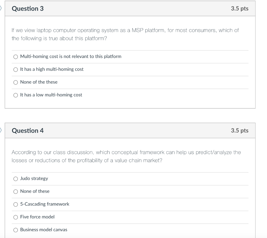
Task: Choose "None of the these" for Question 3
Action: click(x=16, y=82)
